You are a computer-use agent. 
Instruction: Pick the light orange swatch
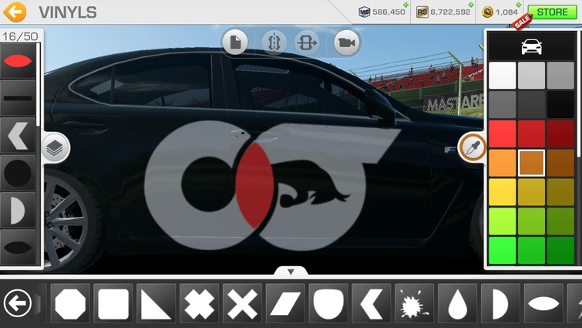[502, 163]
